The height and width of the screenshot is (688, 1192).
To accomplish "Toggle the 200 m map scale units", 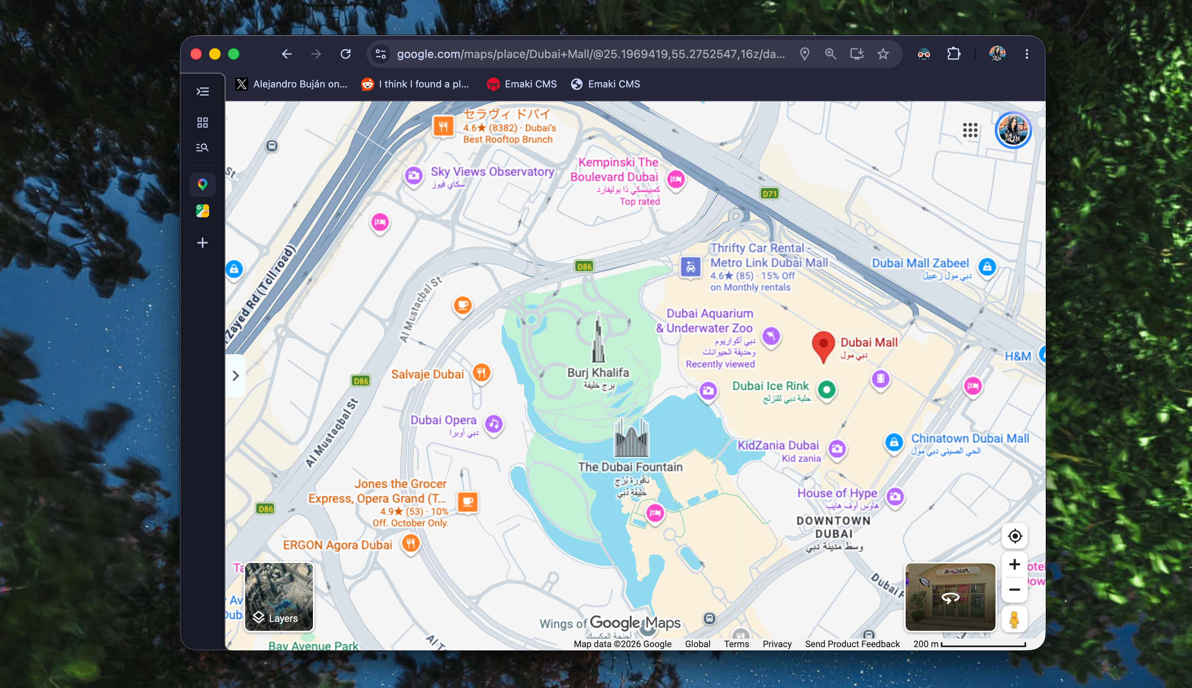I will 969,644.
